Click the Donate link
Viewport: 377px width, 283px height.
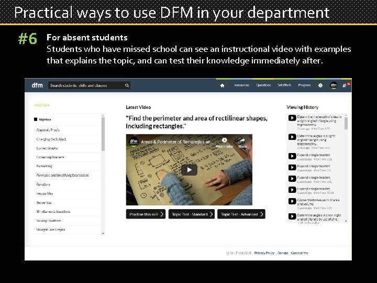point(283,253)
